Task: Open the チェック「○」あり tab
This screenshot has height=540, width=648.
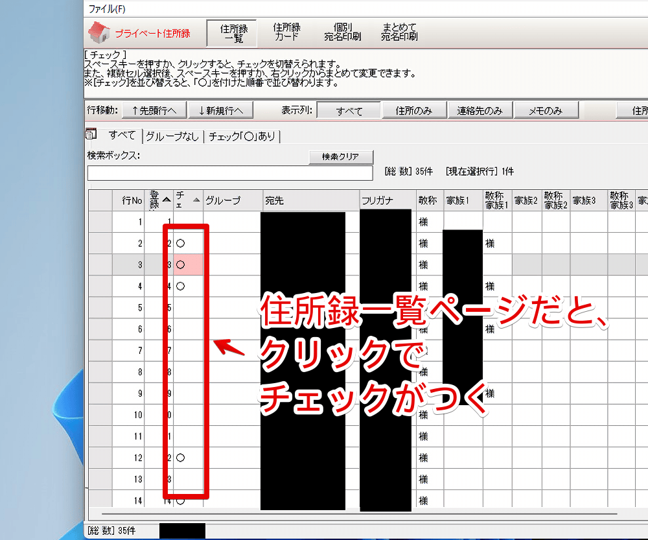Action: click(242, 136)
